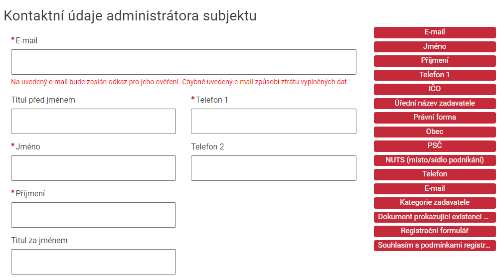Click the Telefon 2 input field

point(273,168)
